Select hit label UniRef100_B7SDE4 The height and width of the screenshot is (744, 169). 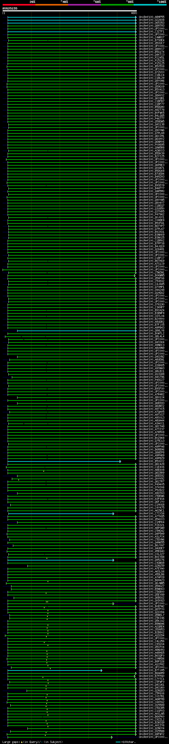pos(152,40)
